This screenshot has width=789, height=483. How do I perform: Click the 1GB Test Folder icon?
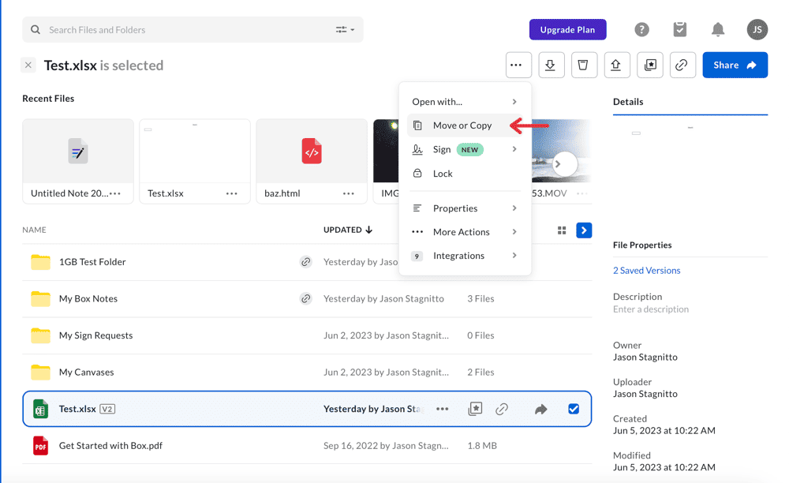(x=40, y=262)
